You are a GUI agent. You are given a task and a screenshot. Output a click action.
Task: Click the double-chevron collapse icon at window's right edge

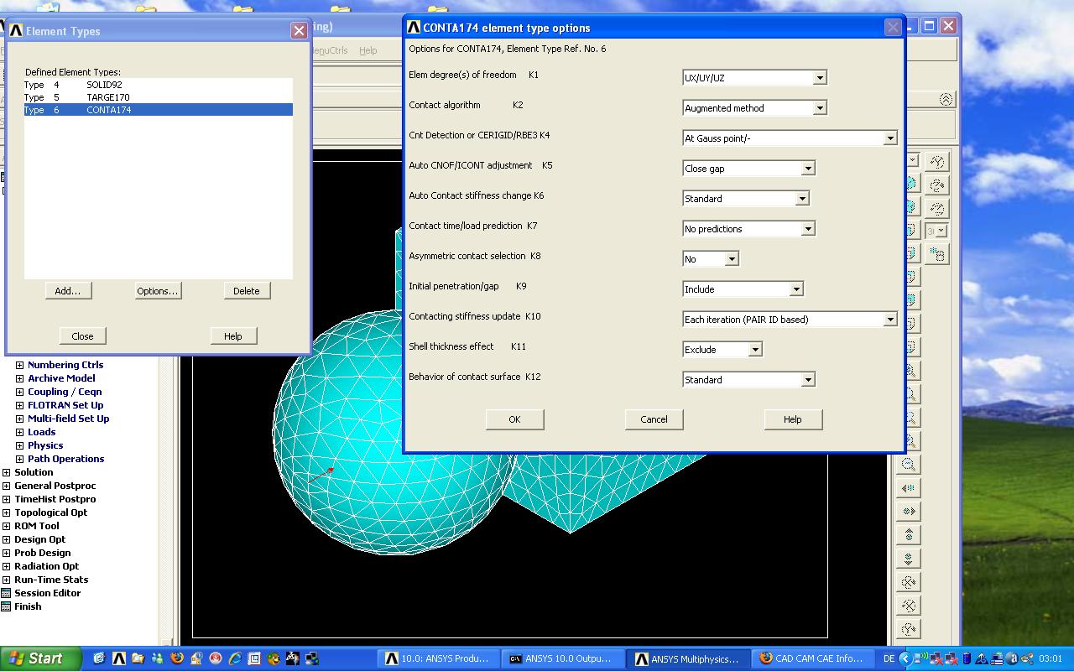[x=946, y=99]
